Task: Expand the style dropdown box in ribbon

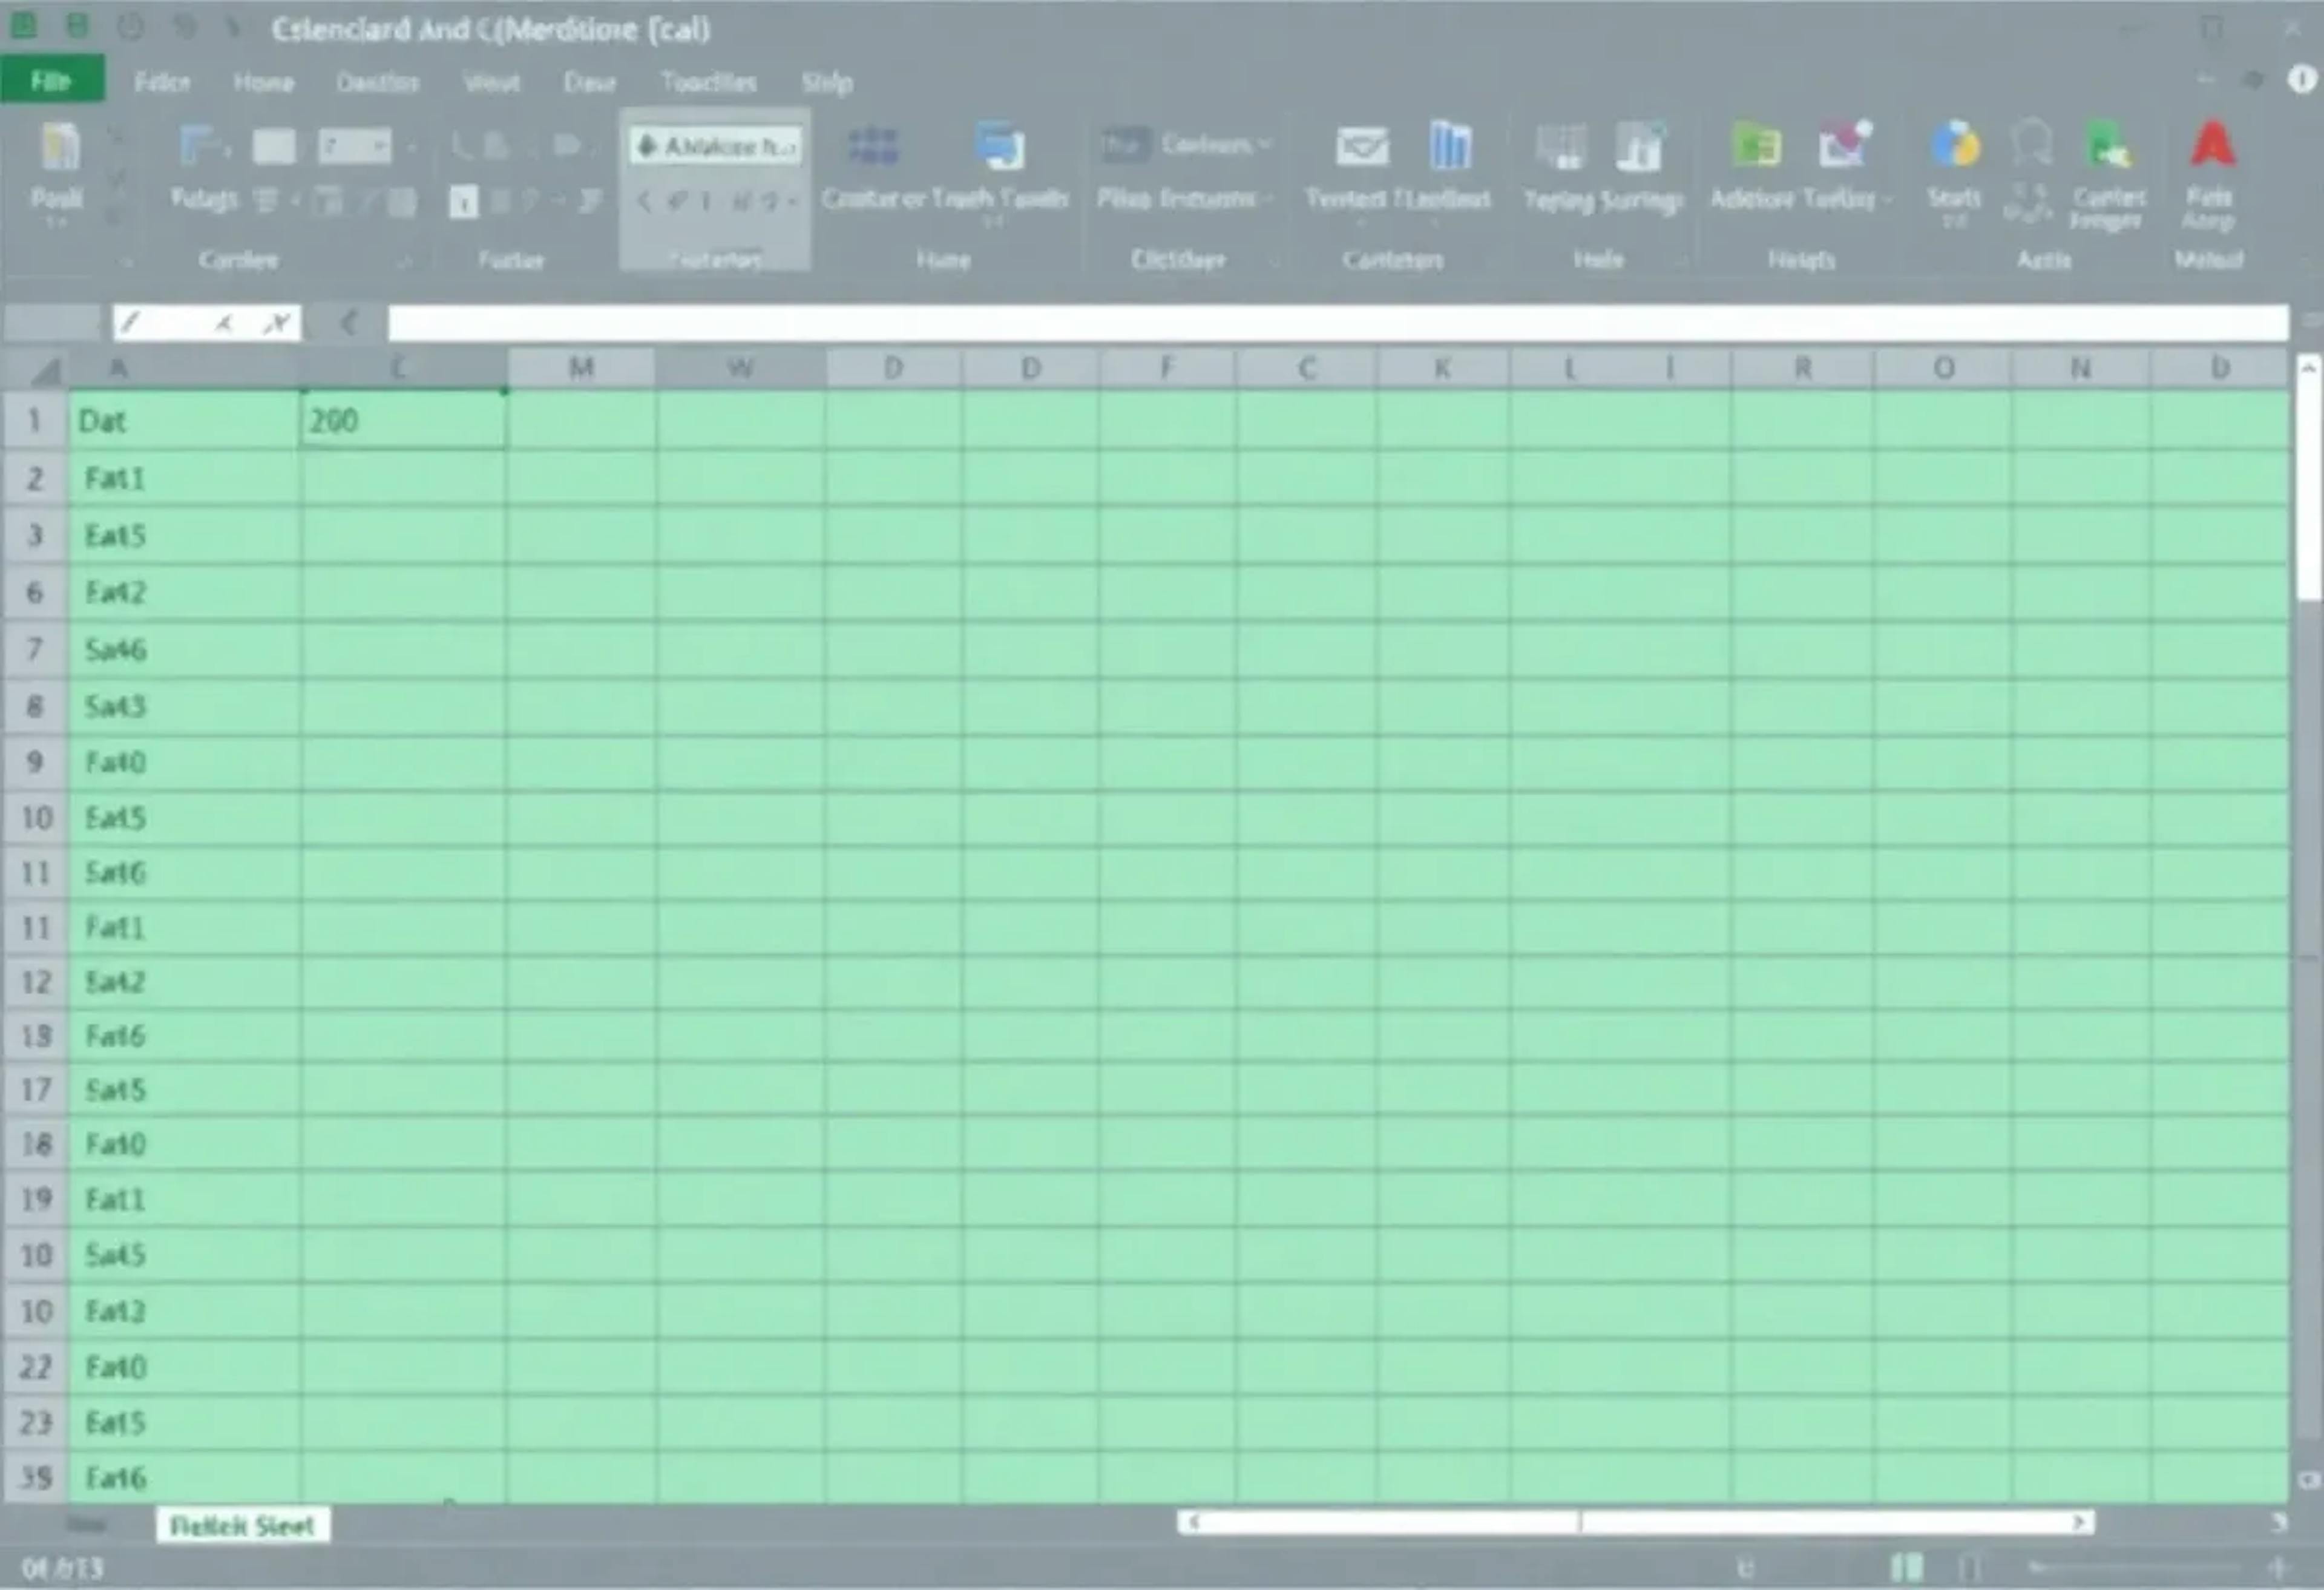Action: click(x=716, y=147)
